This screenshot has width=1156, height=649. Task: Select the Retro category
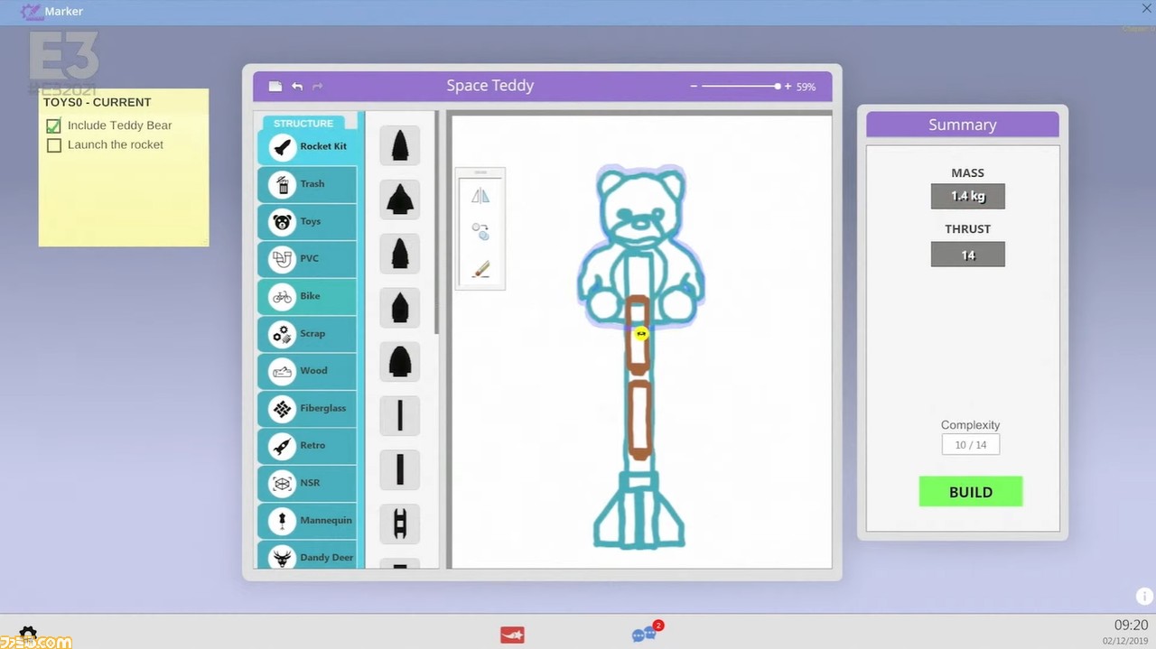tap(307, 446)
